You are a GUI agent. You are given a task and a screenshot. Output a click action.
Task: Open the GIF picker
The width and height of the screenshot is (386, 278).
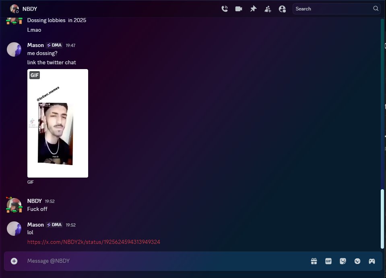click(x=328, y=261)
